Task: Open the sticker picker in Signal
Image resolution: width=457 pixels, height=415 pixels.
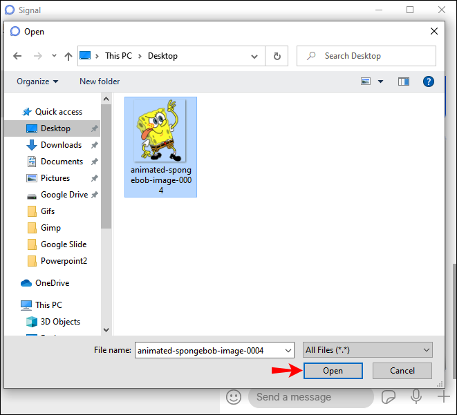Action: point(389,397)
